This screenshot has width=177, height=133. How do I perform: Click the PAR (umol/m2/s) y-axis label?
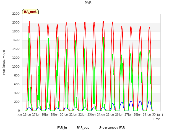pyautogui.click(x=4, y=62)
